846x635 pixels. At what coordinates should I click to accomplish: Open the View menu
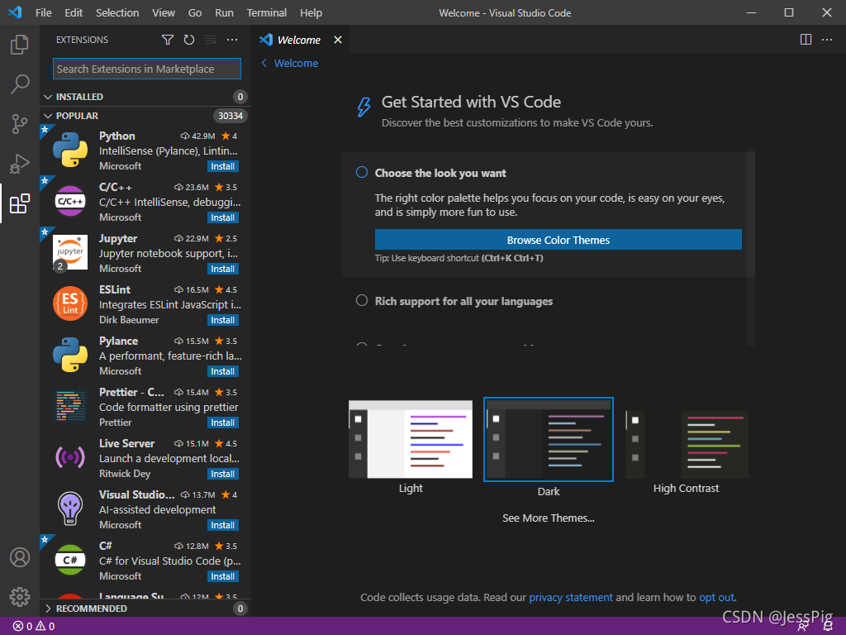[x=164, y=12]
